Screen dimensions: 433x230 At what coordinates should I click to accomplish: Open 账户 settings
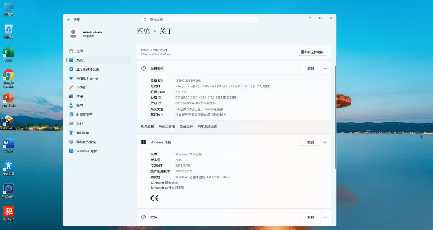[99, 105]
